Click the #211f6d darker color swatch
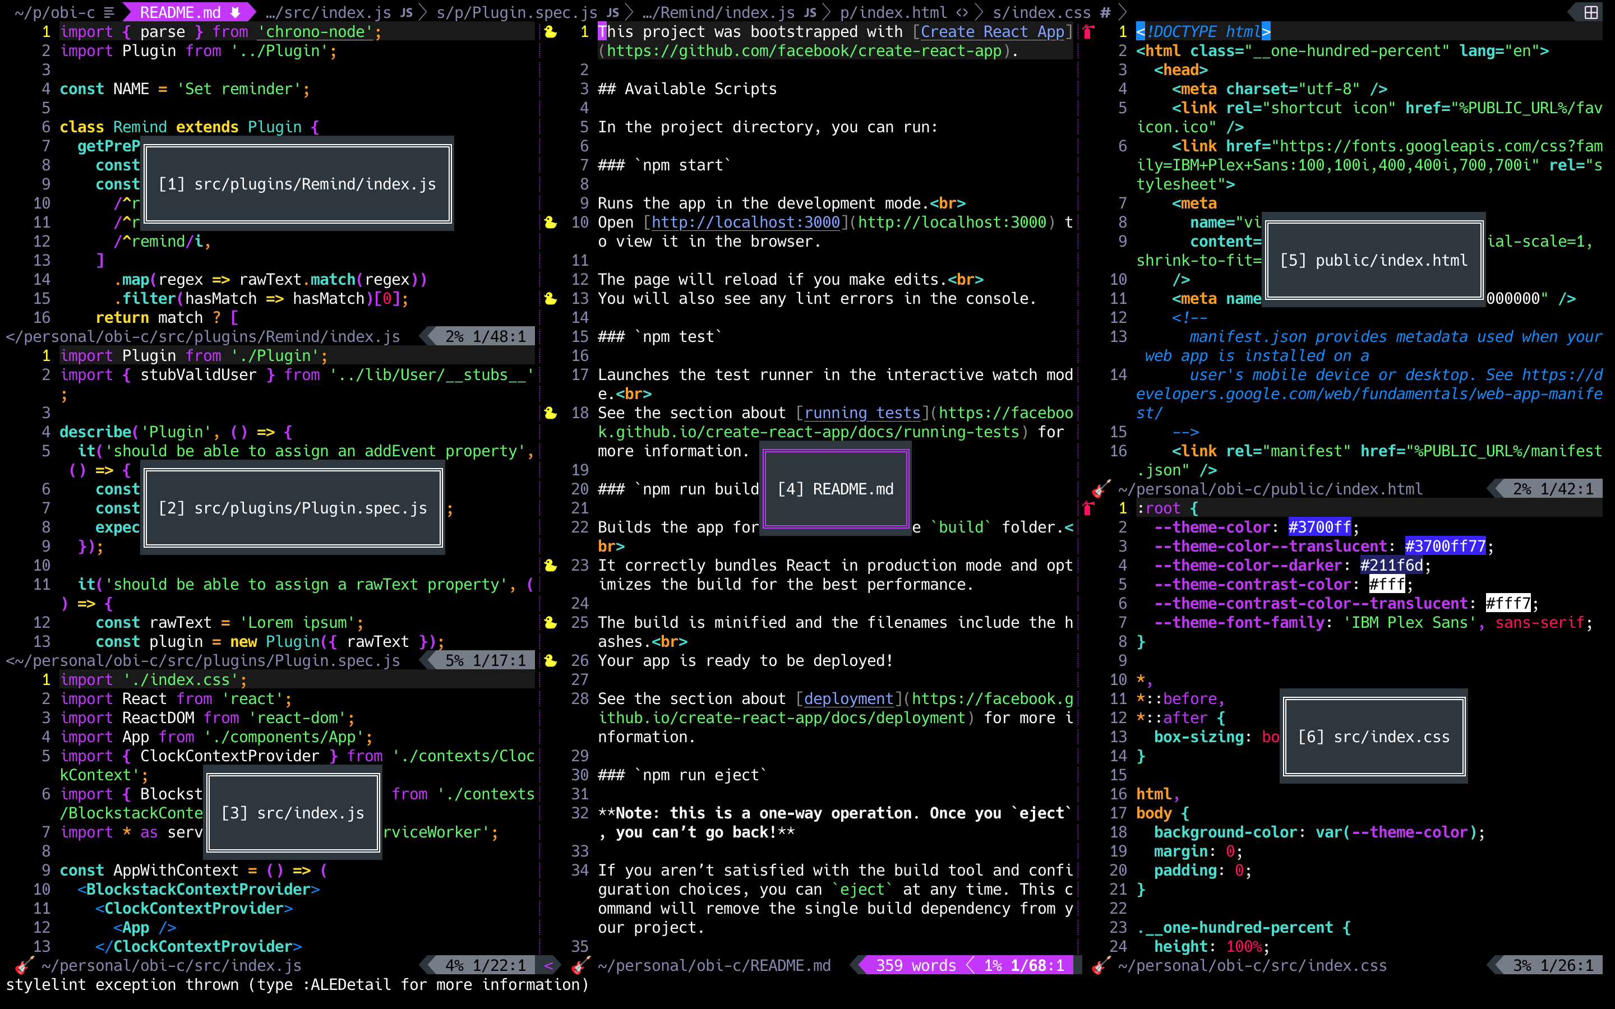 (x=1391, y=565)
